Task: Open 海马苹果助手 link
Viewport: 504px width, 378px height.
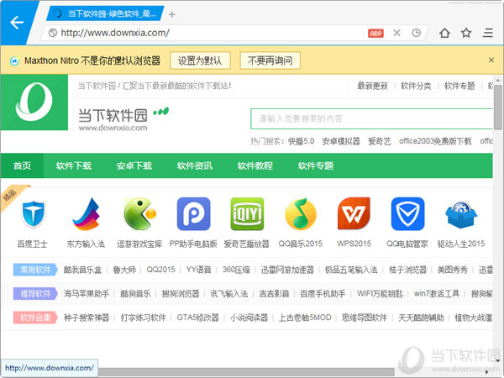Action: tap(87, 293)
